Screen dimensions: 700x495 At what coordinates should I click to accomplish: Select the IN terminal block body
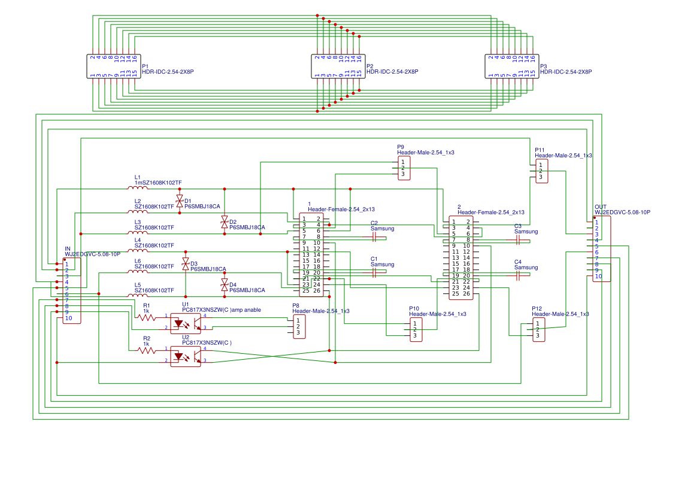[72, 290]
